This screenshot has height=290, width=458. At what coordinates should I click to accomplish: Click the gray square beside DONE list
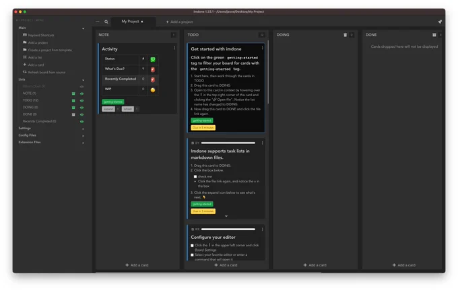click(73, 114)
